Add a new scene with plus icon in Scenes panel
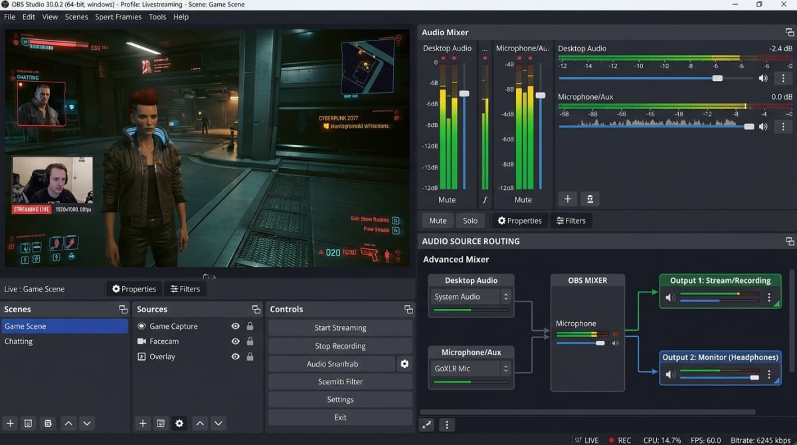 [10, 423]
